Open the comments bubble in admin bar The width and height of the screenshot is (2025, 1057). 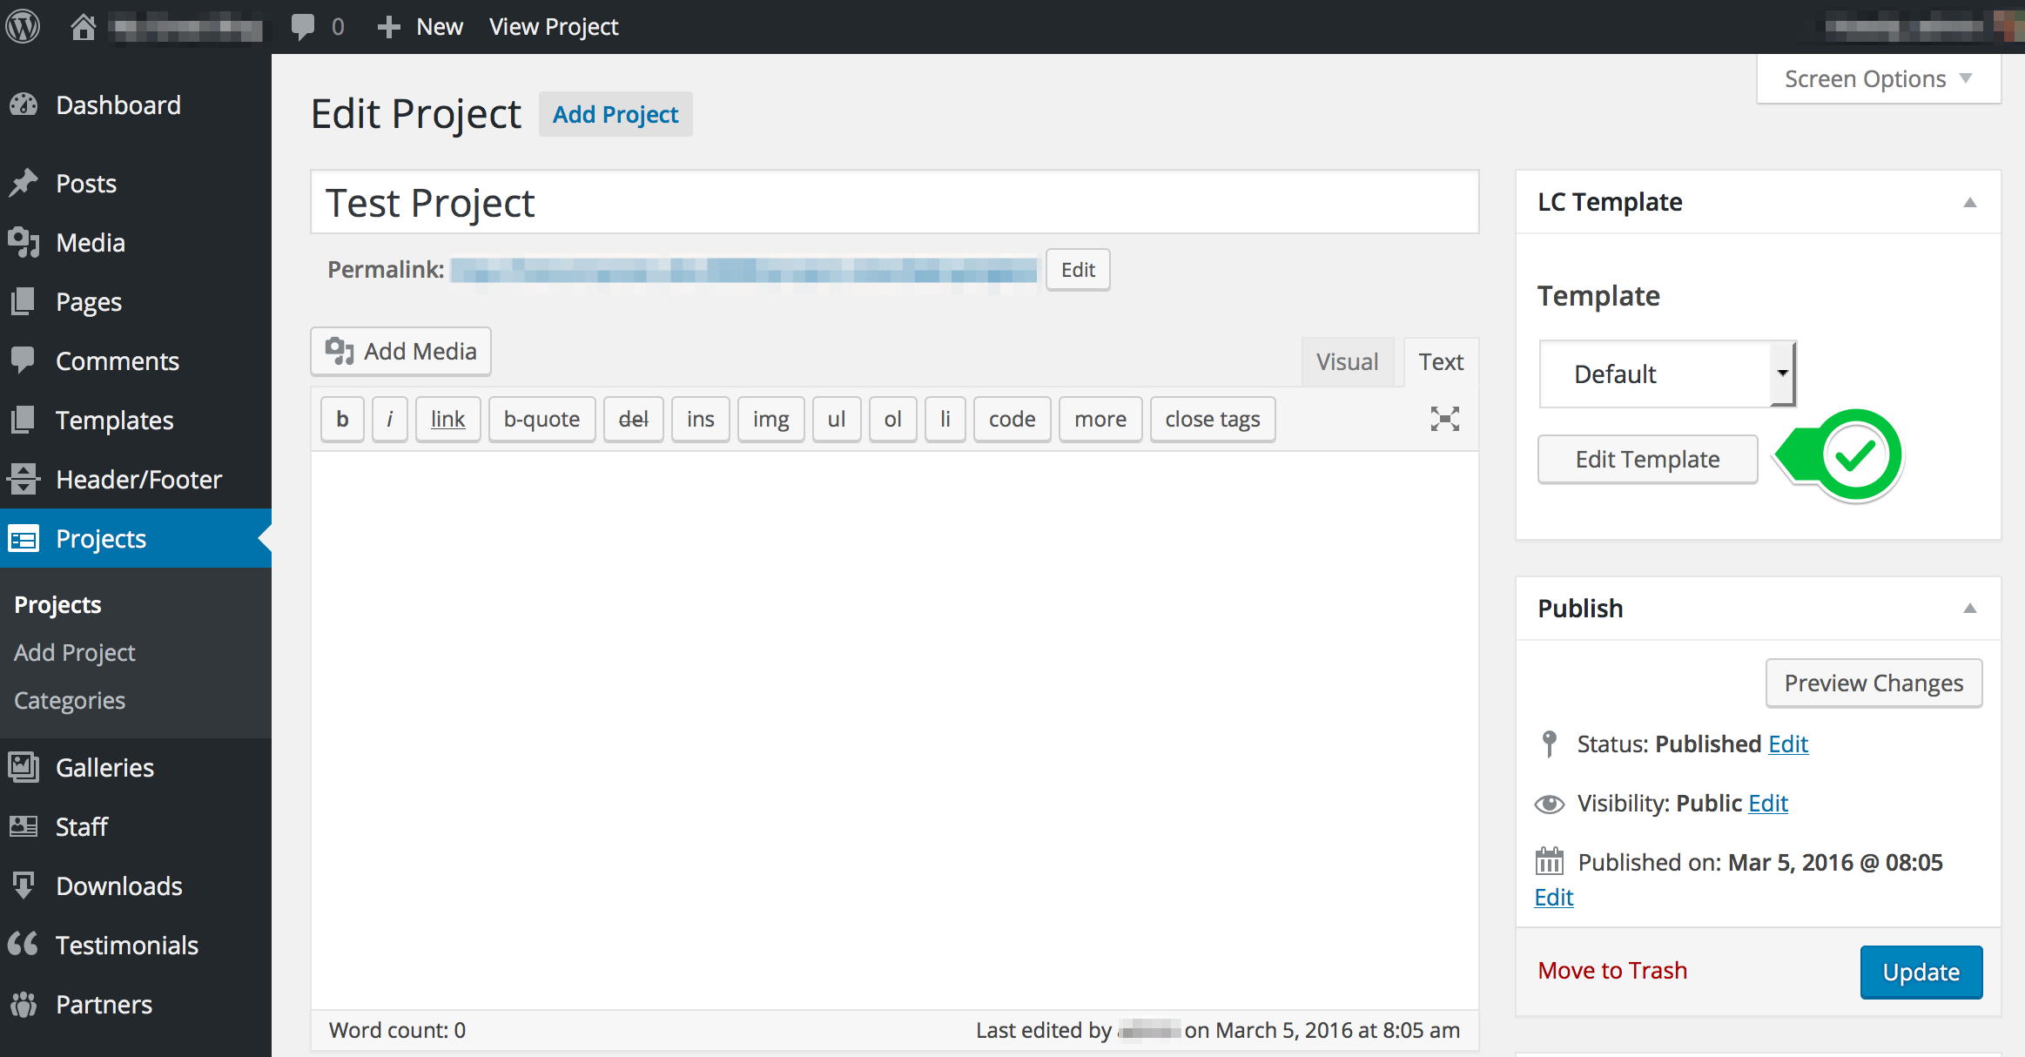click(x=303, y=27)
